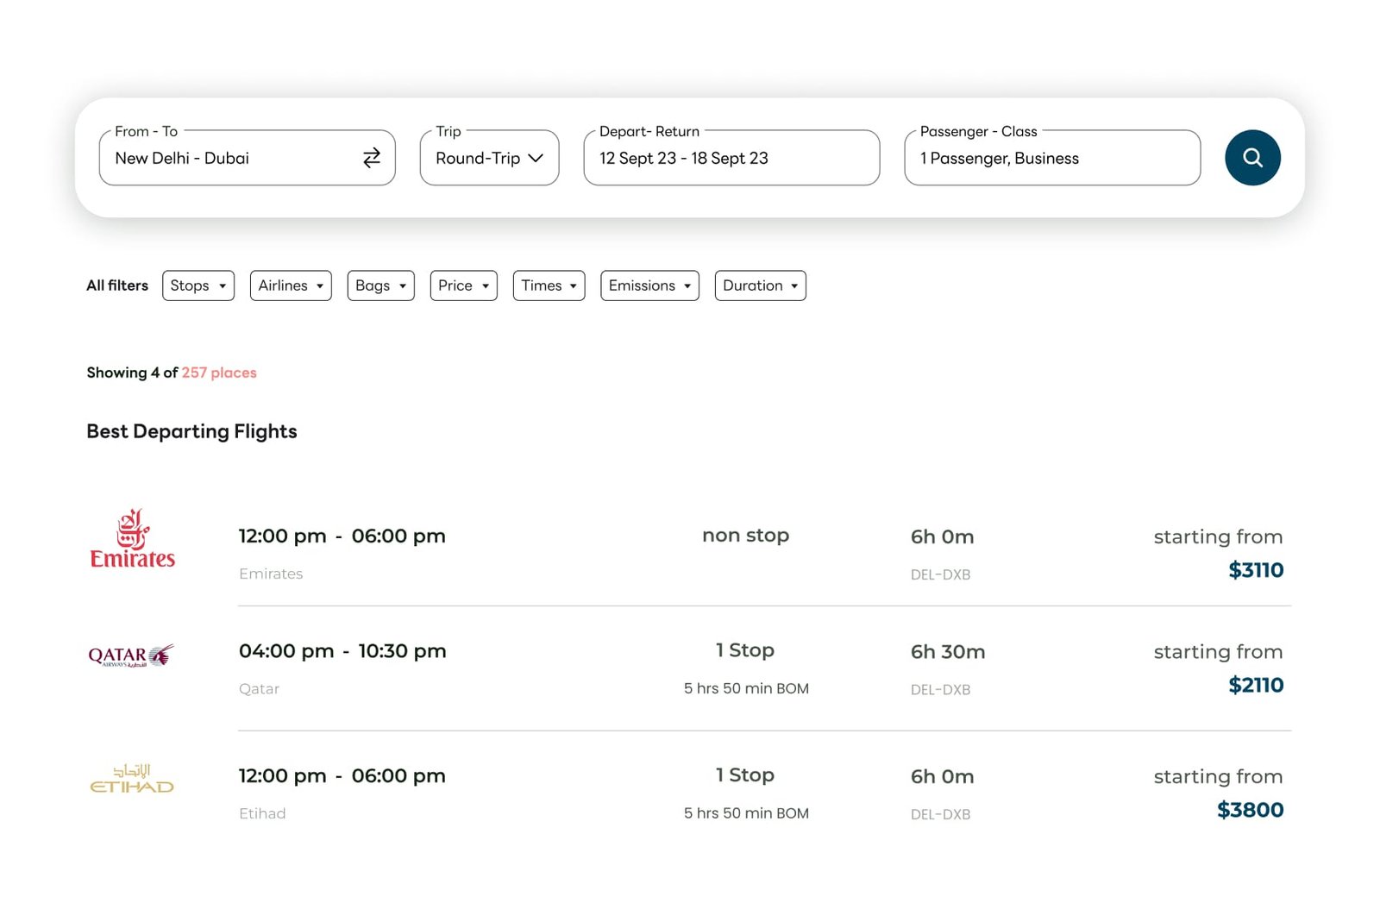Click the Depart-Return date field

[731, 158]
